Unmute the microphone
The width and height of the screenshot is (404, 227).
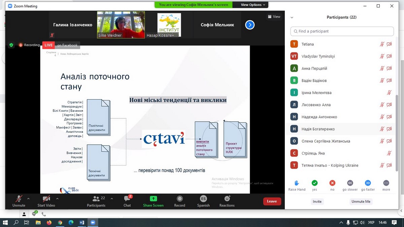[x=19, y=199]
